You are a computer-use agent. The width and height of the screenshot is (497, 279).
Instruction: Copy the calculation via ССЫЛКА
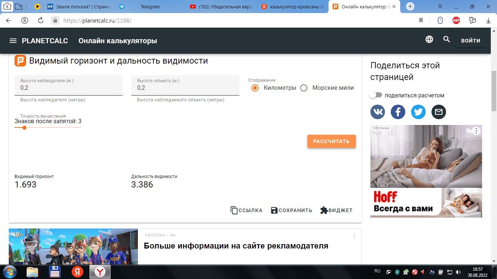[246, 210]
